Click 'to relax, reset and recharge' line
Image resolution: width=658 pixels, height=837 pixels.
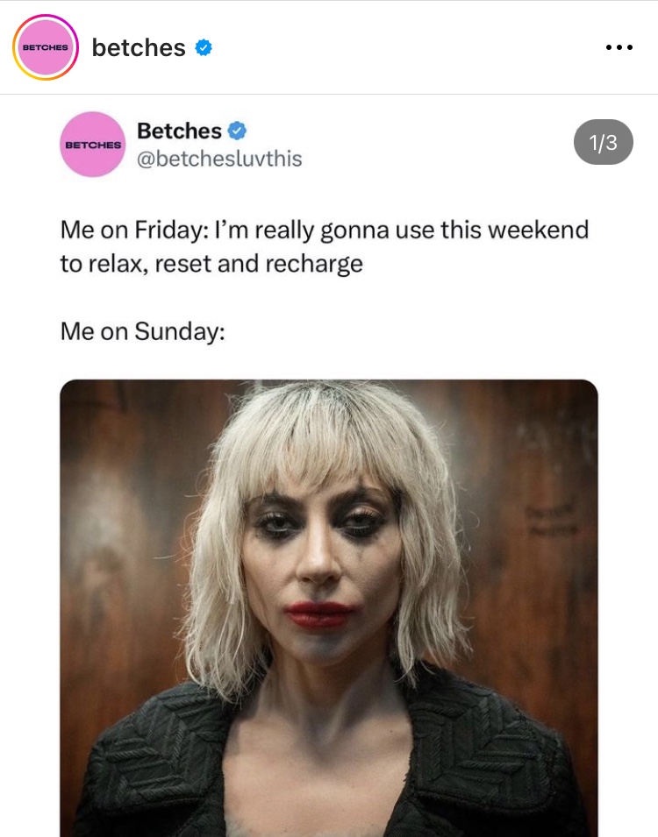tap(211, 264)
